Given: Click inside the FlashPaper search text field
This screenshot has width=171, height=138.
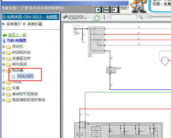Looking at the screenshot, I should tap(124, 17).
